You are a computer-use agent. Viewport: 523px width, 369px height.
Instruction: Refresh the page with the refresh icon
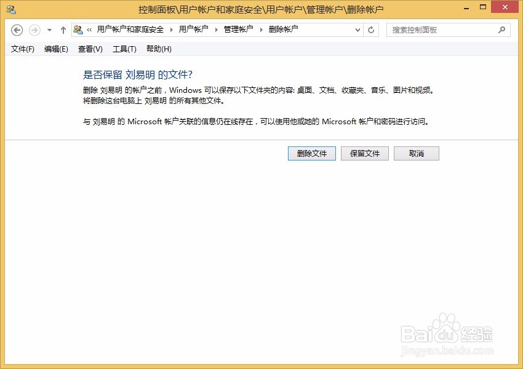click(x=371, y=30)
